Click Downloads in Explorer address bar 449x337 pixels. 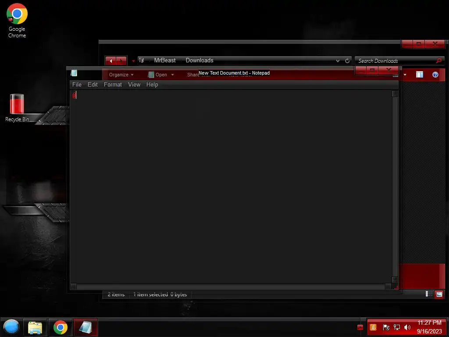[x=200, y=60]
